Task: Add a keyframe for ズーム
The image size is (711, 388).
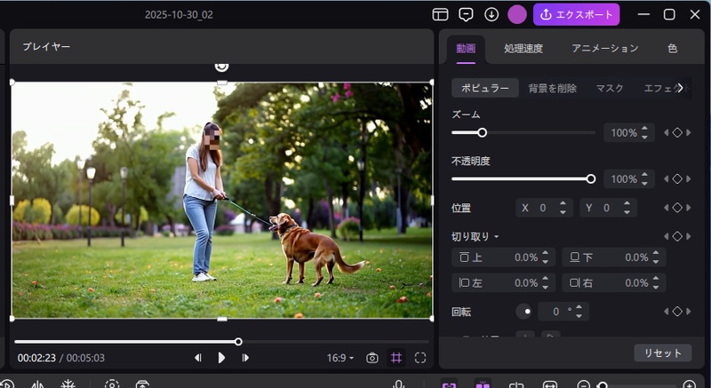Action: coord(677,132)
